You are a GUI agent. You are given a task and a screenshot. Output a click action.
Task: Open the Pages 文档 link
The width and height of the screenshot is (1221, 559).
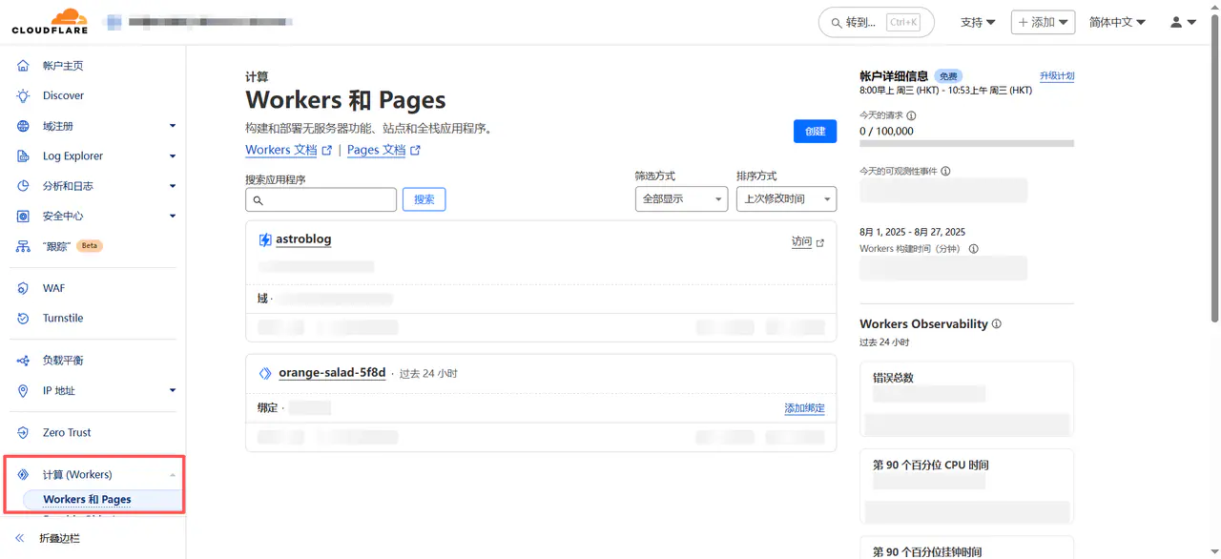pyautogui.click(x=376, y=150)
